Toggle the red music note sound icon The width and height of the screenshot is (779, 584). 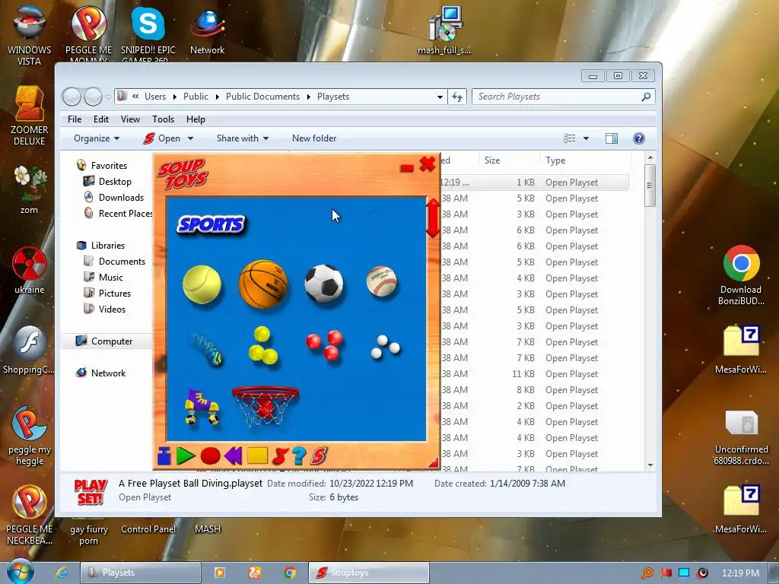pyautogui.click(x=280, y=455)
